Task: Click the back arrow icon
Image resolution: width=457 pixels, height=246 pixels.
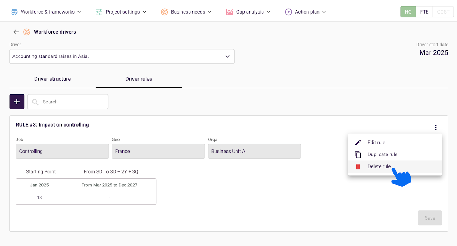Action: point(16,32)
